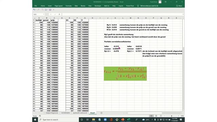Image resolution: width=217 pixels, height=122 pixels.
Task: Click the New Sheet plus icon
Action: pyautogui.click(x=101, y=113)
